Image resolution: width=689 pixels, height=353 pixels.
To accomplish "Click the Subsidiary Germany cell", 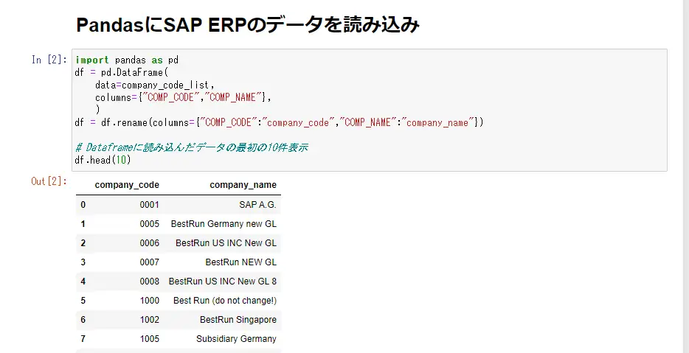I will click(236, 339).
